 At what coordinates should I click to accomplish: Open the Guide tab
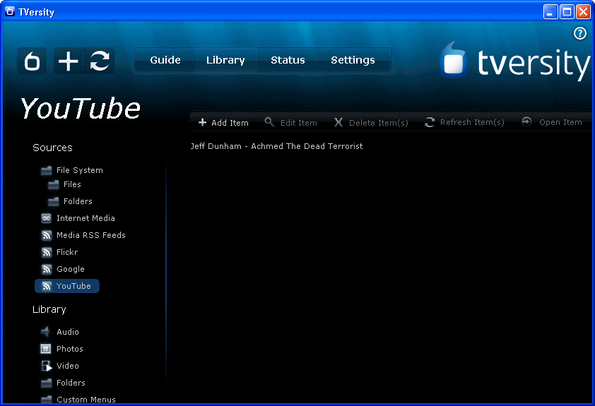165,60
